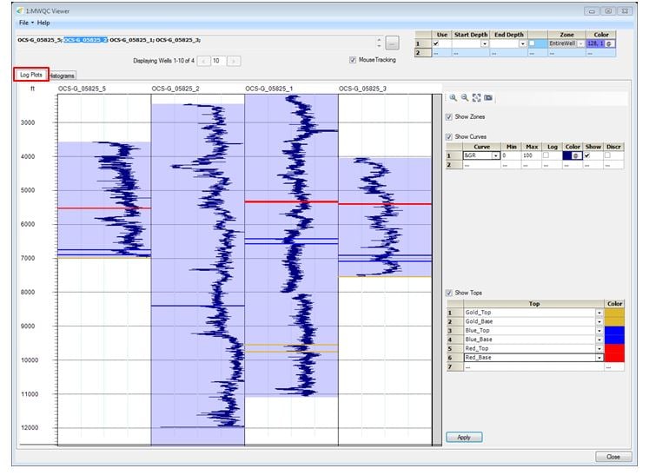The image size is (649, 475).
Task: Select highlighted OCS-G_05825_2 in well list
Action: (x=86, y=40)
